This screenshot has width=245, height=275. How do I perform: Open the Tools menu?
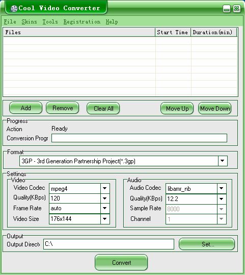tap(50, 22)
